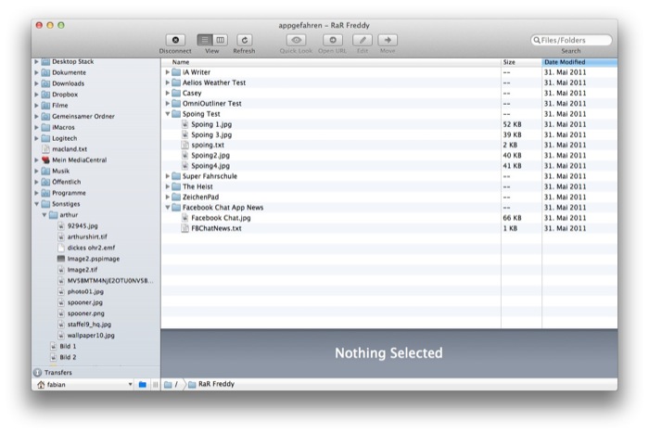Image resolution: width=649 pixels, height=434 pixels.
Task: Click the blue folder icon beside fabian
Action: [142, 384]
